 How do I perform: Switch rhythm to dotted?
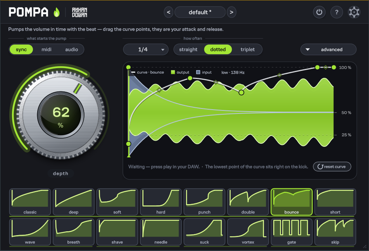(x=218, y=50)
